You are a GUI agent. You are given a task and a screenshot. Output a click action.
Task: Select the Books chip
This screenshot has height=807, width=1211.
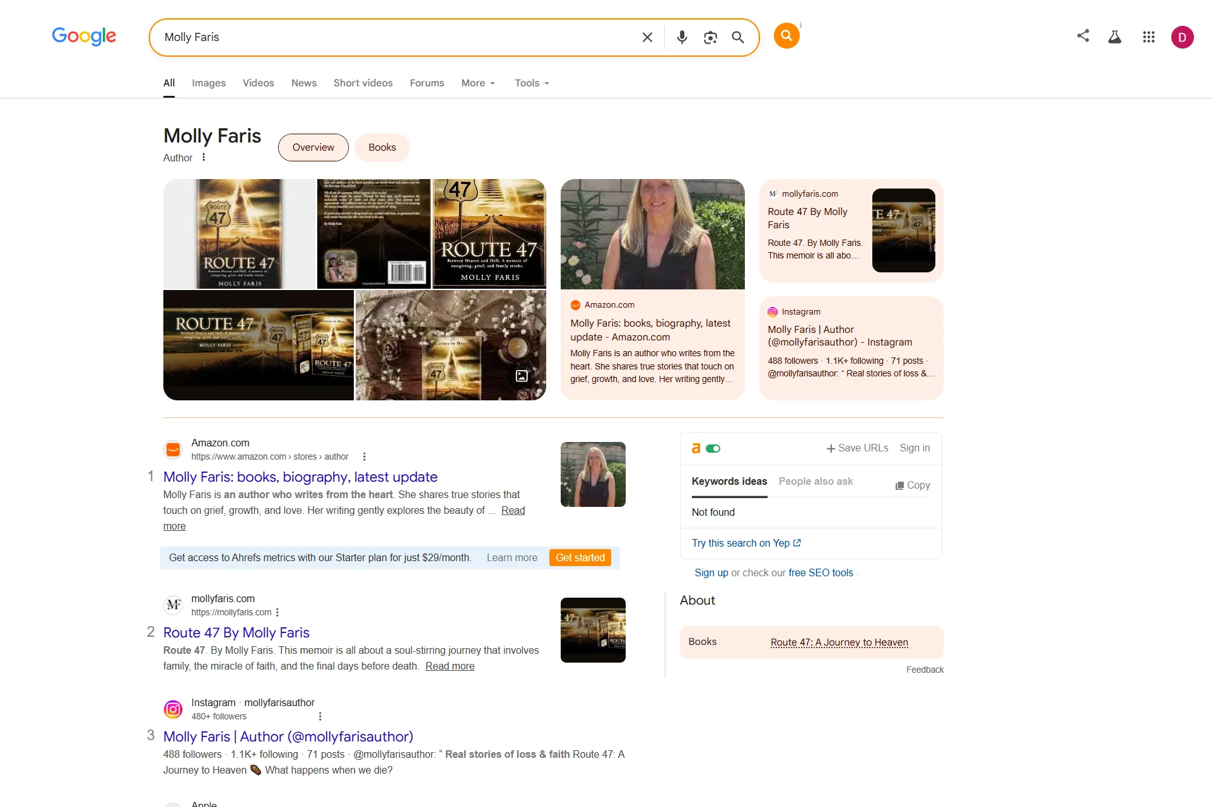tap(382, 148)
